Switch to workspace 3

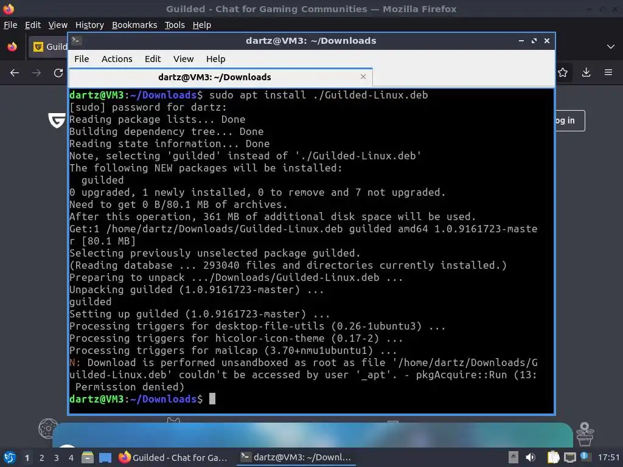(57, 458)
